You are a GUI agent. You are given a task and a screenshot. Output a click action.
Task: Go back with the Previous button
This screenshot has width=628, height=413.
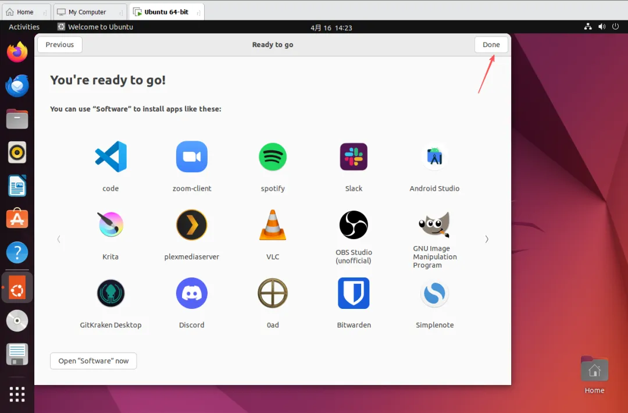coord(60,44)
